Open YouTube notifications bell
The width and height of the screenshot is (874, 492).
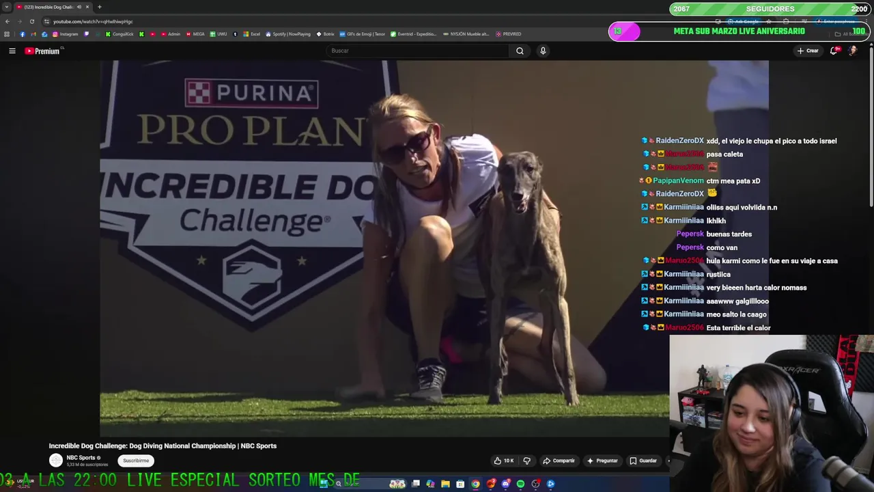(x=834, y=51)
